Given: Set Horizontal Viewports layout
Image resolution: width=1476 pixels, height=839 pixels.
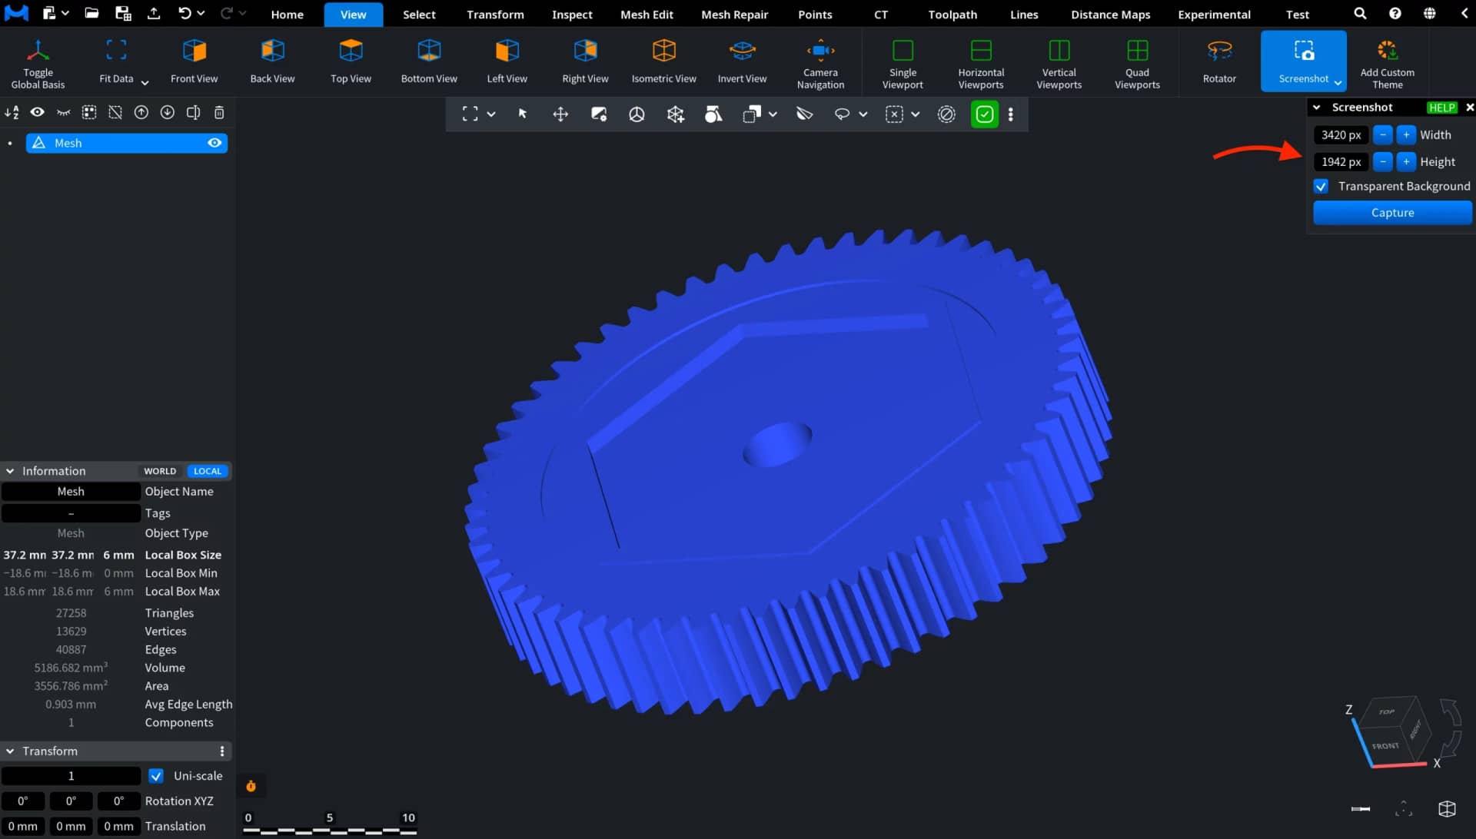Looking at the screenshot, I should click(x=981, y=63).
